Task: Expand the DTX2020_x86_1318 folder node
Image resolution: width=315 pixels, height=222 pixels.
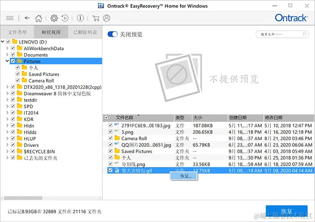Action: tap(8, 87)
